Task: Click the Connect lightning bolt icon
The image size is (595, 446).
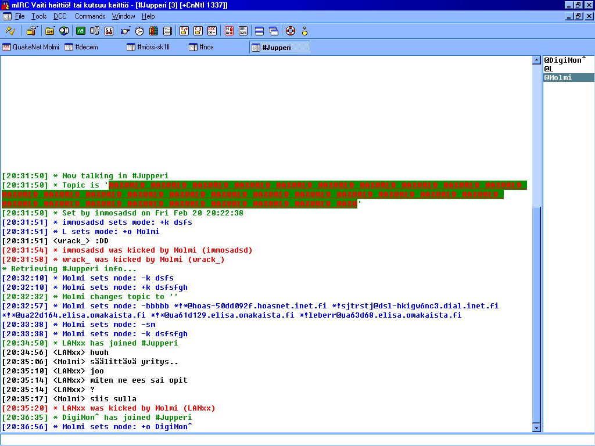Action: click(x=10, y=31)
